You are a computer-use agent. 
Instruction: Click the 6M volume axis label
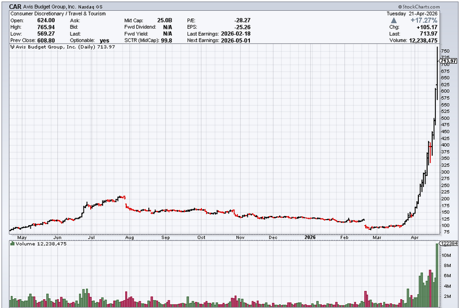(x=447, y=276)
